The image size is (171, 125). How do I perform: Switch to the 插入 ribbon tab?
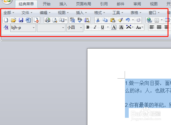coord(63,4)
